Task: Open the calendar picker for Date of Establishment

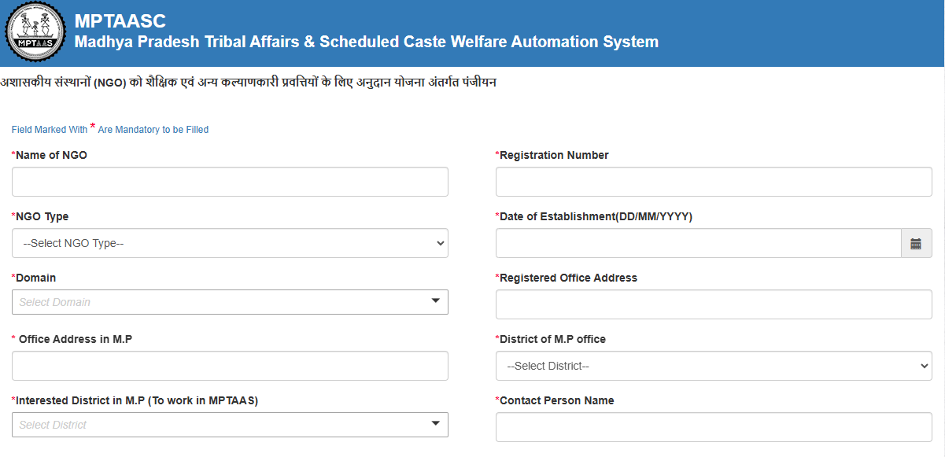Action: [x=916, y=243]
